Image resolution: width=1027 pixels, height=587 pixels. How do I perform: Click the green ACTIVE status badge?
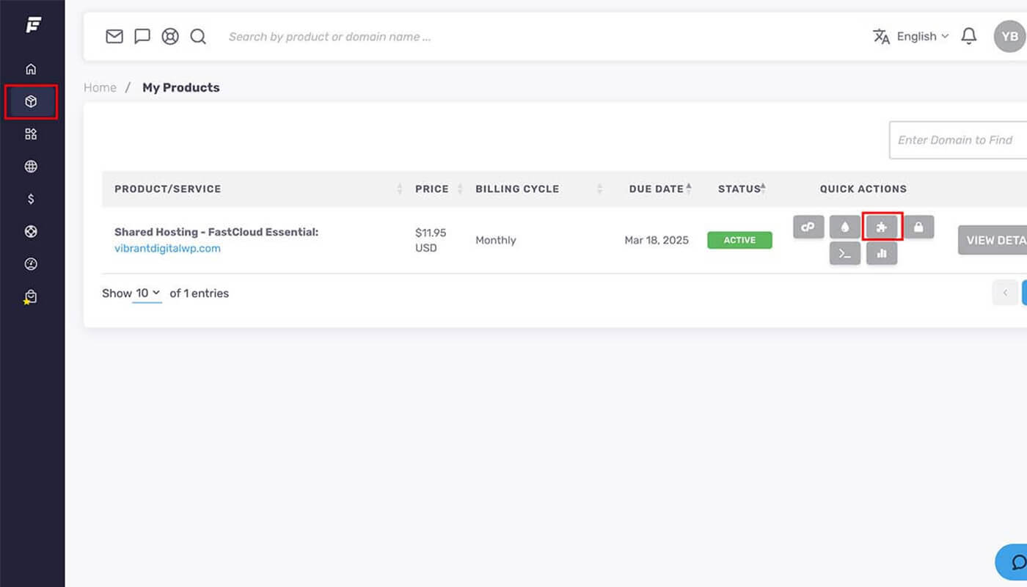(x=739, y=240)
